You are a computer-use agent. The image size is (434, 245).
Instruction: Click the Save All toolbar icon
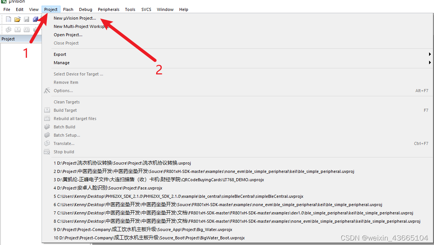[36, 19]
